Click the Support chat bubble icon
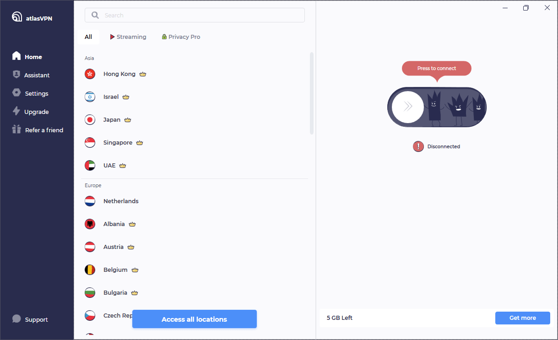558x340 pixels. pos(16,319)
